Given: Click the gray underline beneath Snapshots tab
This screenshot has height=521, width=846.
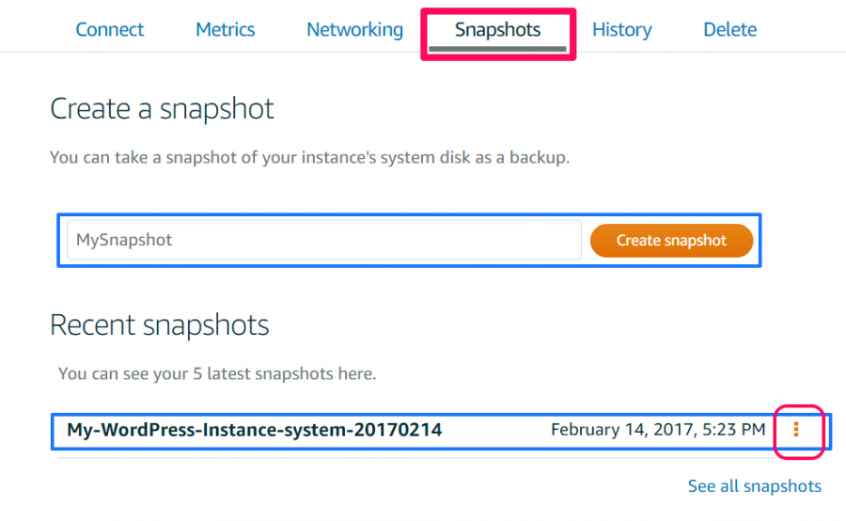Looking at the screenshot, I should (497, 49).
